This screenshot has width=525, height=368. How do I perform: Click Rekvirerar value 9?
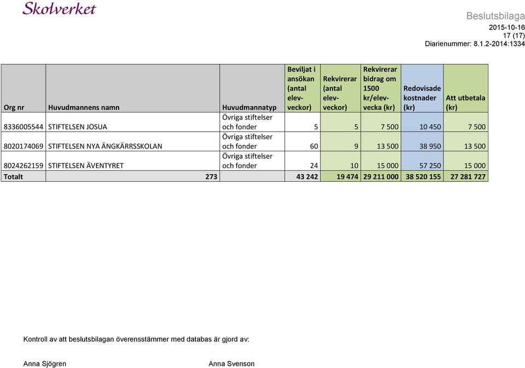point(356,146)
